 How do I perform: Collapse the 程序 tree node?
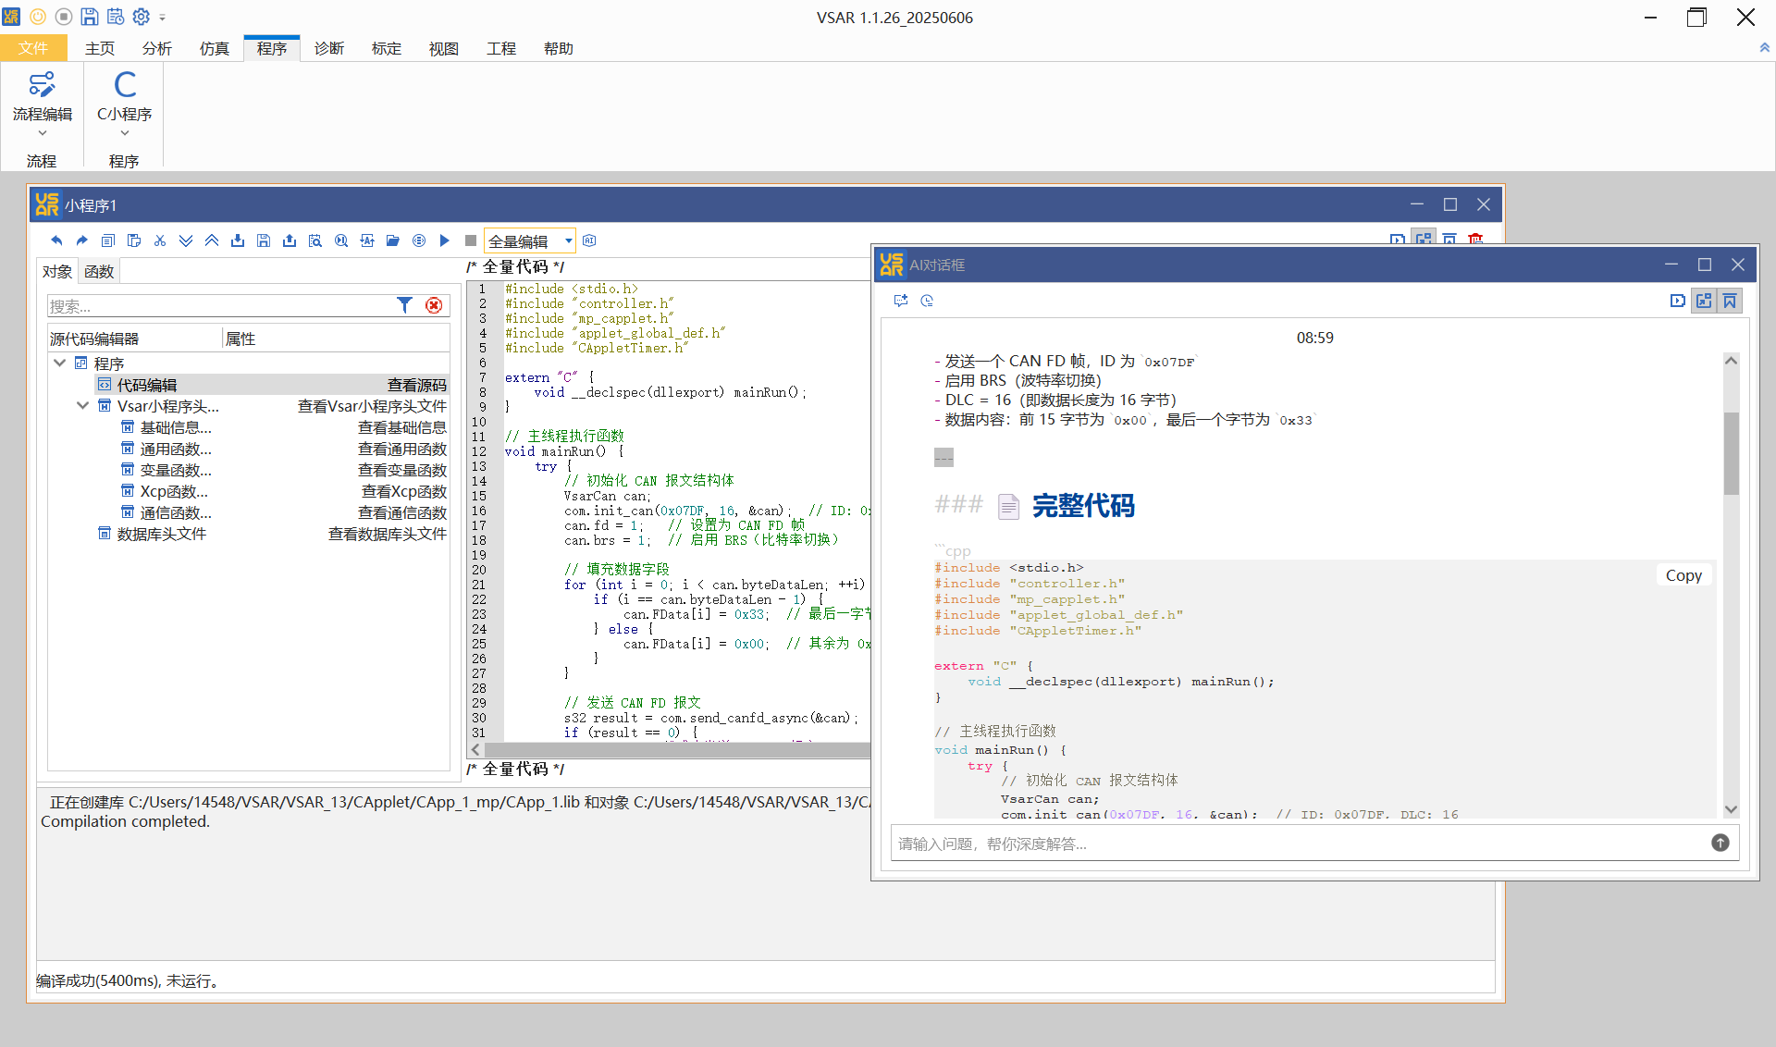coord(59,363)
